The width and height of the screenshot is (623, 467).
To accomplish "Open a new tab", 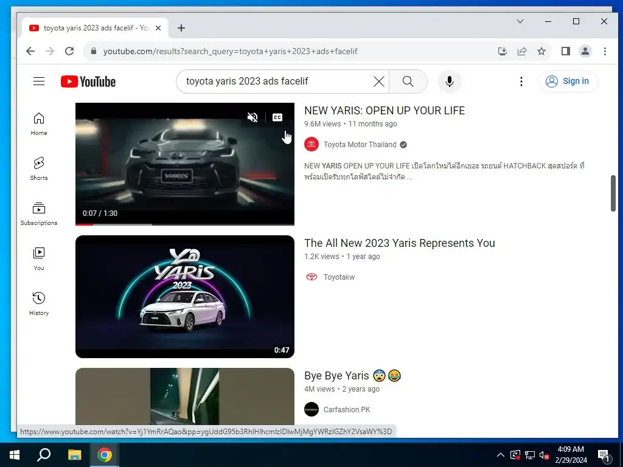I will (181, 28).
